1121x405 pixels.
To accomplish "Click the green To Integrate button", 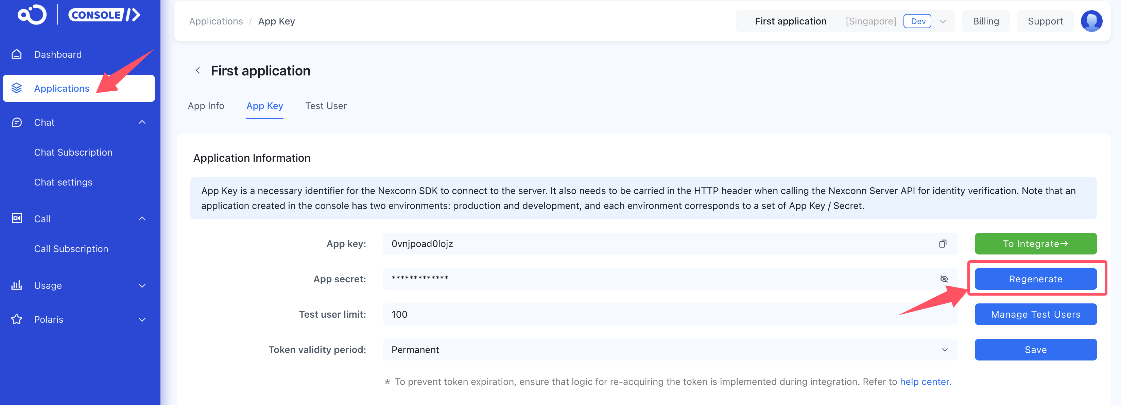I will (x=1035, y=244).
